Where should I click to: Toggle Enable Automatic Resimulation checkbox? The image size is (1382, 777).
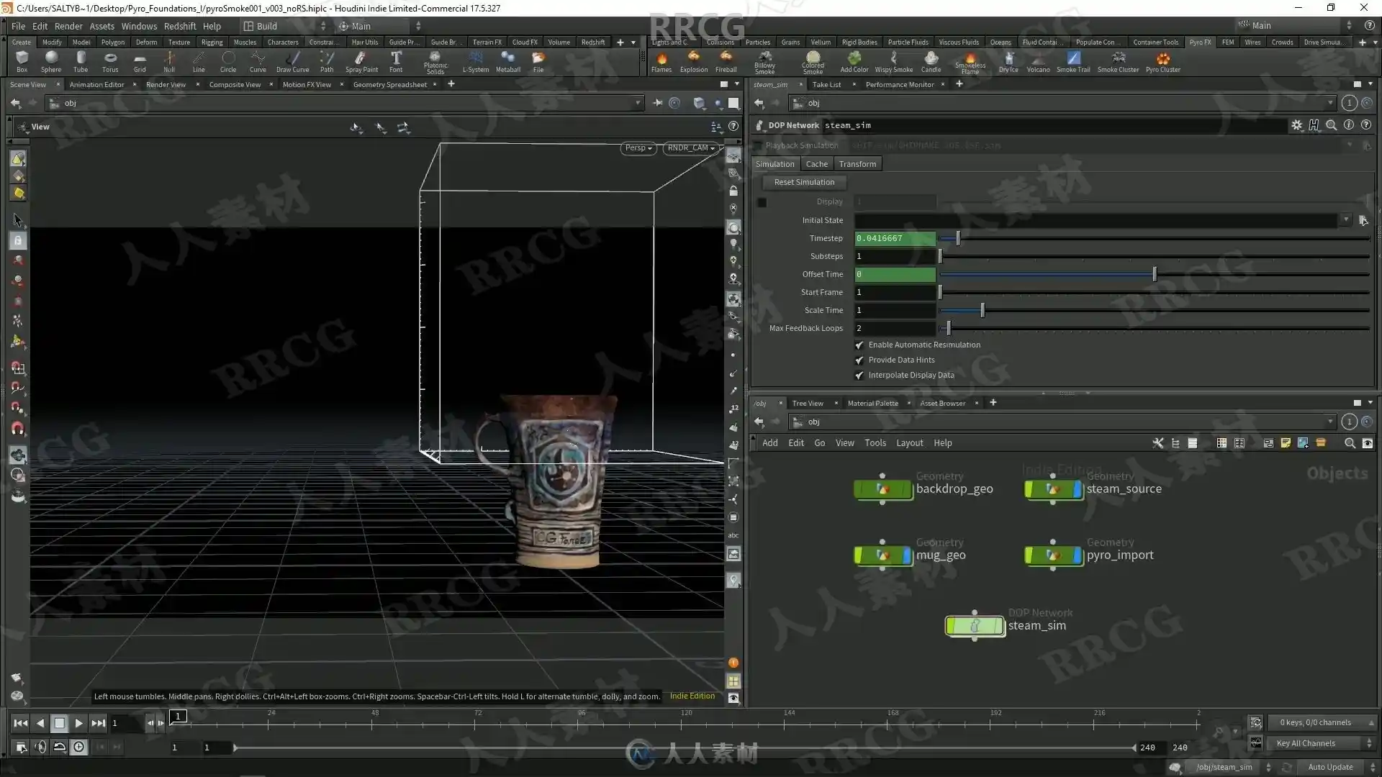pos(859,345)
